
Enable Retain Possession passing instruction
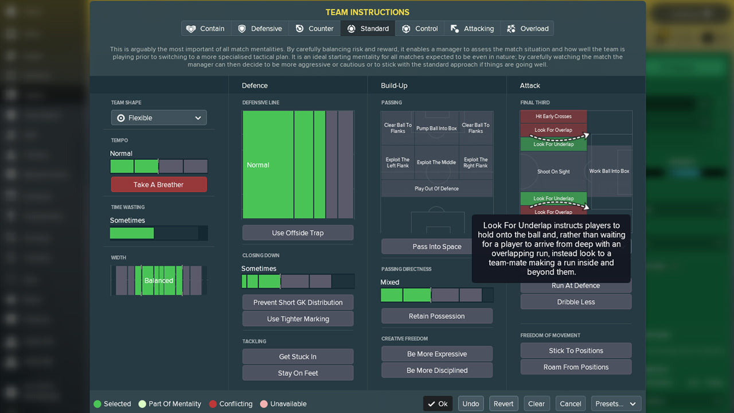(x=436, y=315)
